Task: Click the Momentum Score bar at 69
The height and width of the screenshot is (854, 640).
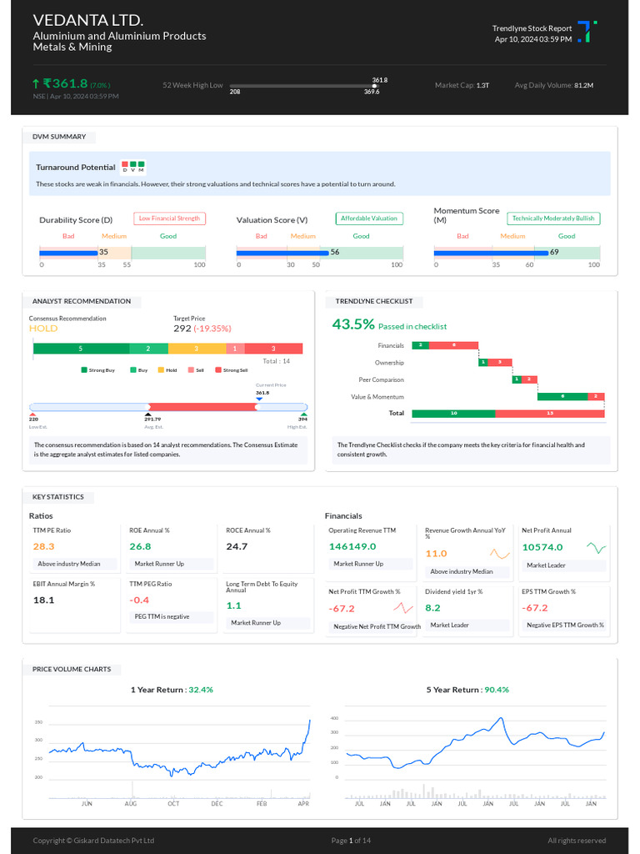Action: coord(491,253)
